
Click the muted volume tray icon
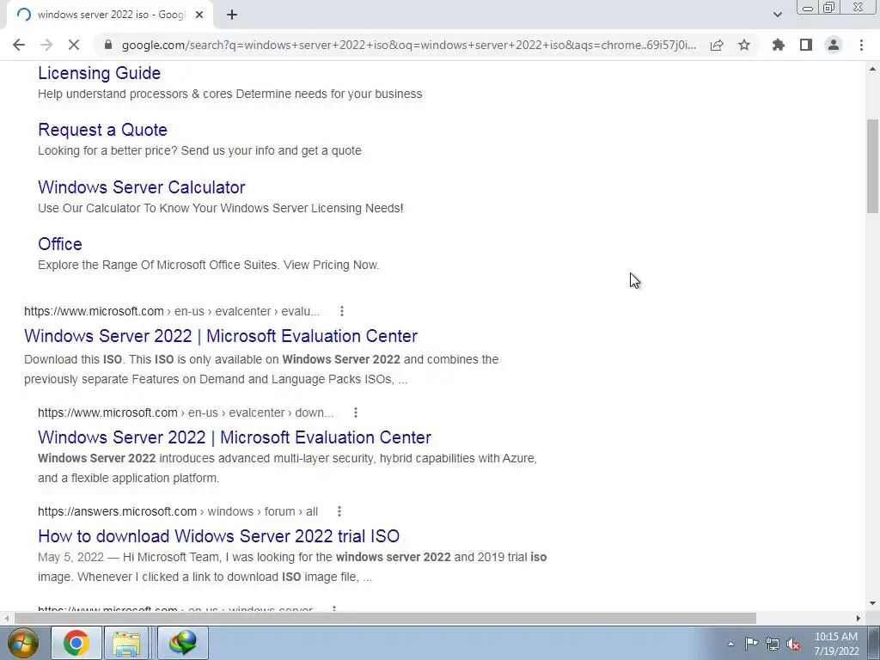(793, 644)
